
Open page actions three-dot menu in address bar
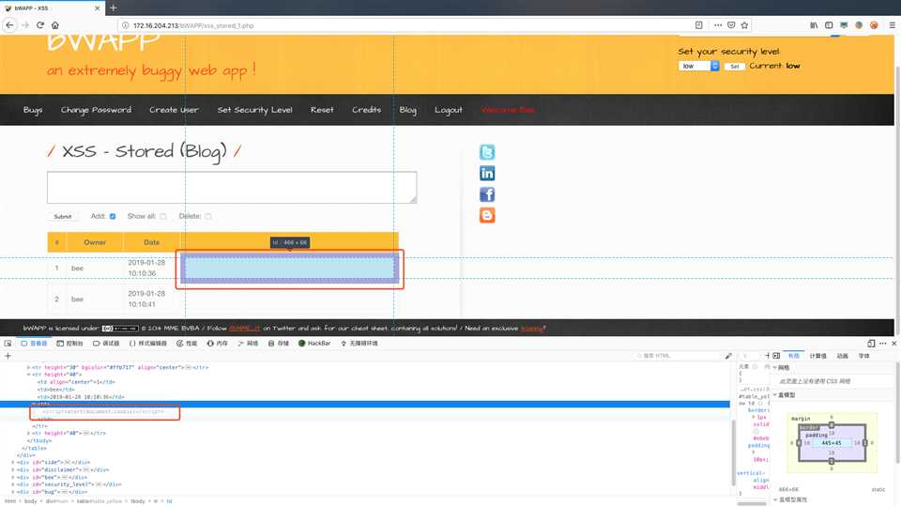718,25
